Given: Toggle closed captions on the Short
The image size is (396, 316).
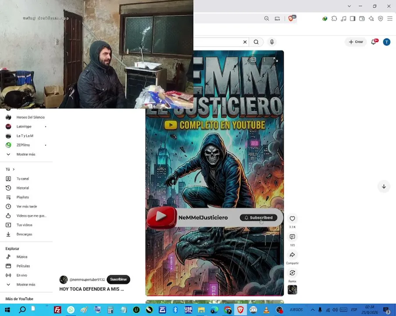Looking at the screenshot, I should coord(253,60).
